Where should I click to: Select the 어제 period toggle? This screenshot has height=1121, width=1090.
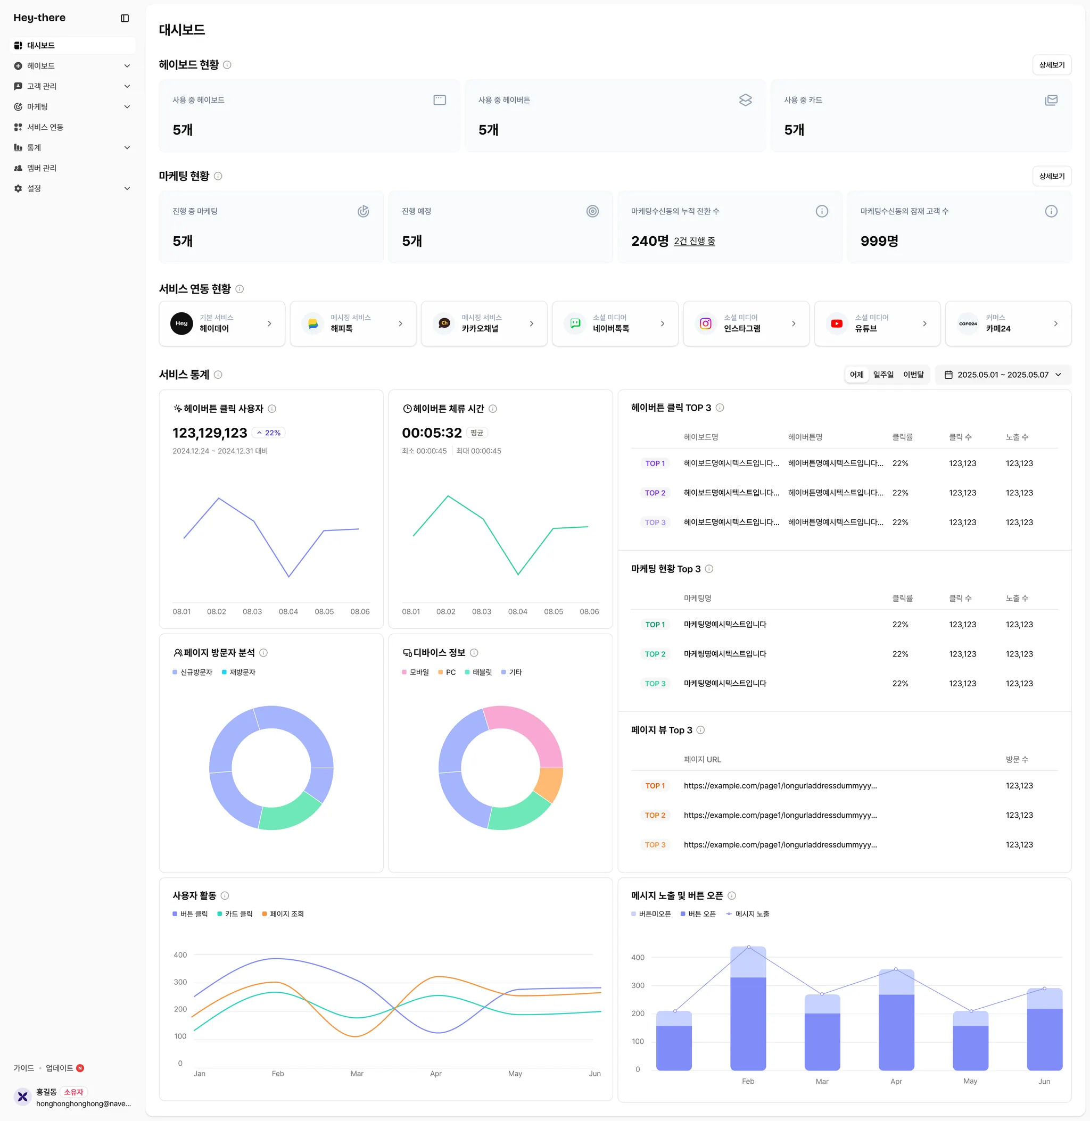856,375
